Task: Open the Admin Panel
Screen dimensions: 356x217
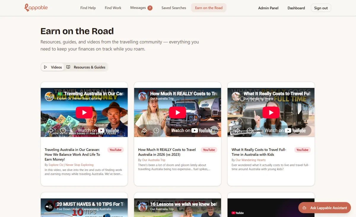Action: tap(268, 8)
